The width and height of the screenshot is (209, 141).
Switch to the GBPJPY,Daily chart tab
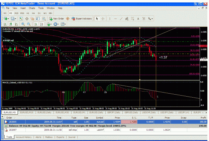click(114, 113)
